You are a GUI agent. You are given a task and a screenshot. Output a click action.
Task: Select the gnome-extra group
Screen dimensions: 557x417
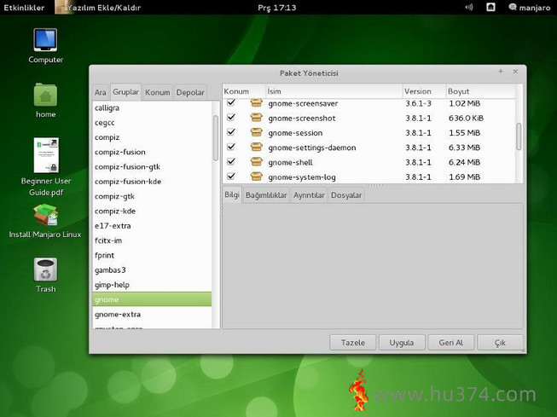(152, 315)
